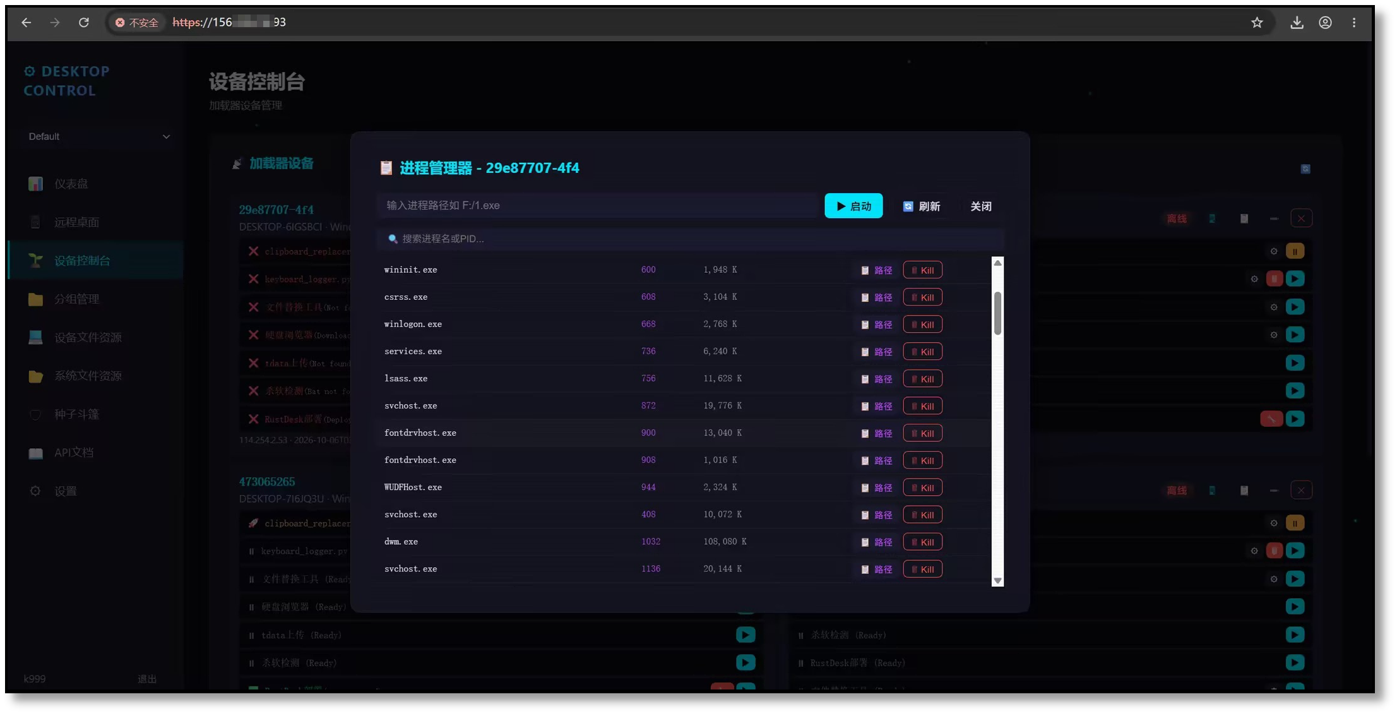Expand the Default dropdown in sidebar

click(98, 136)
